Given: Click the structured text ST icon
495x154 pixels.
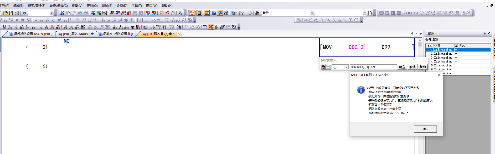Looking at the screenshot, I should tap(145, 27).
